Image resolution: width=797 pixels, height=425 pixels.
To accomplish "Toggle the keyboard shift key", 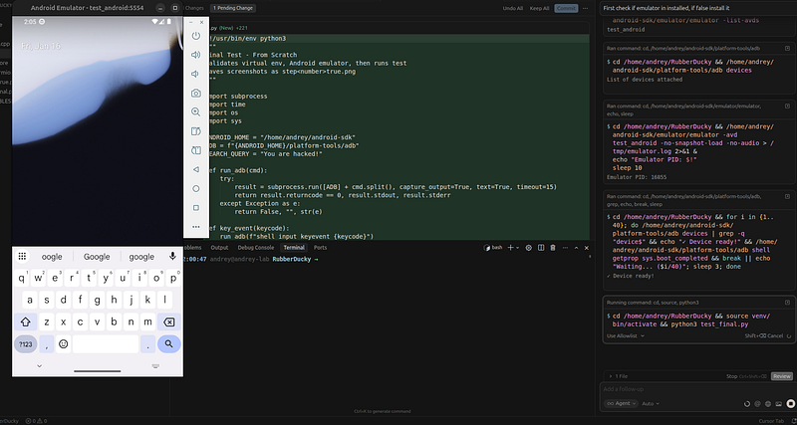I will point(26,321).
